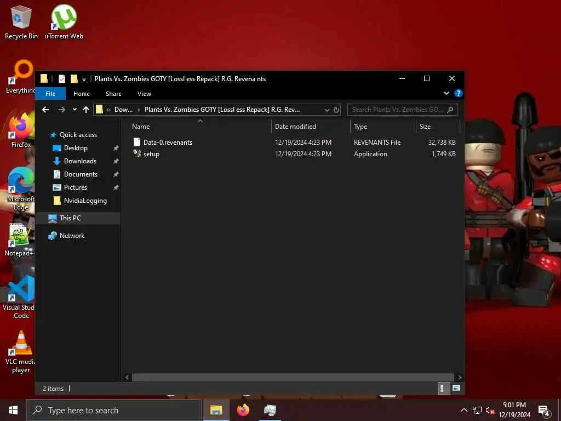Viewport: 561px width, 421px height.
Task: Click the scroll left arrow of file list
Action: point(127,377)
